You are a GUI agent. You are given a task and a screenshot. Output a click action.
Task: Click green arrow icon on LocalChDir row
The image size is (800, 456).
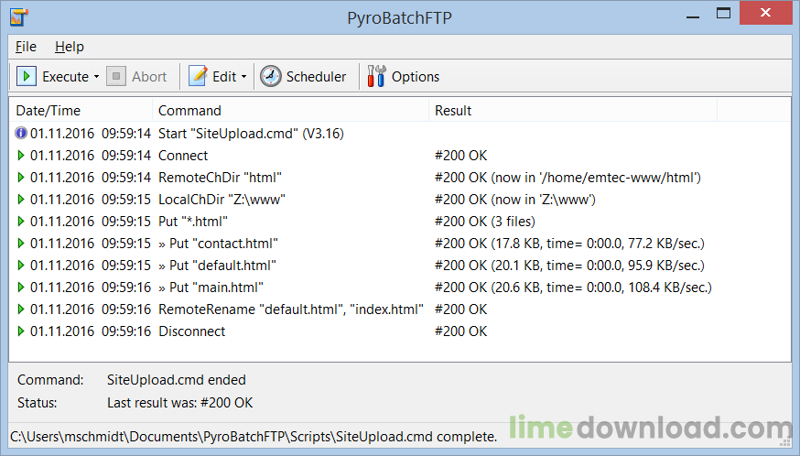click(21, 199)
